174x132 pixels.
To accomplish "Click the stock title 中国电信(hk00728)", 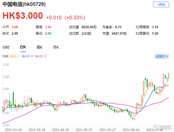I will [x=24, y=4].
